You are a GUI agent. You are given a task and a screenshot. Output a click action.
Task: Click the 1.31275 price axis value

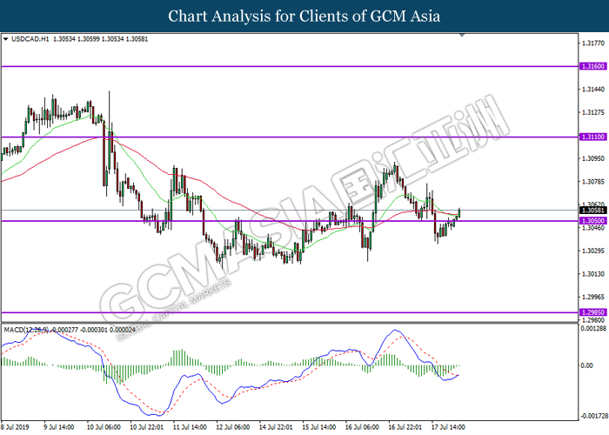(593, 112)
